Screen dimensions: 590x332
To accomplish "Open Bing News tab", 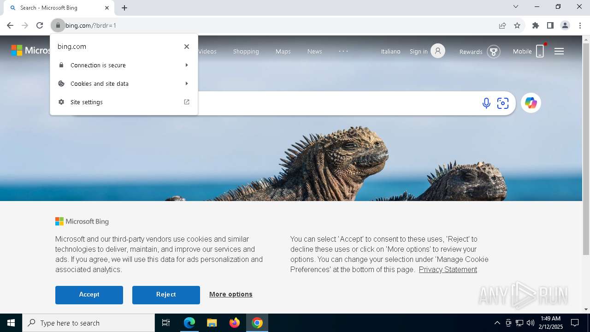I will (x=315, y=51).
